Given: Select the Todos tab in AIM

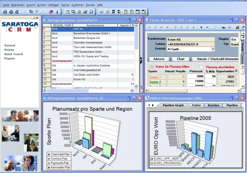Looking at the screenshot, I should (196, 105).
